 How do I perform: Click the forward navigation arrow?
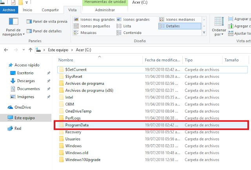[x=16, y=50]
